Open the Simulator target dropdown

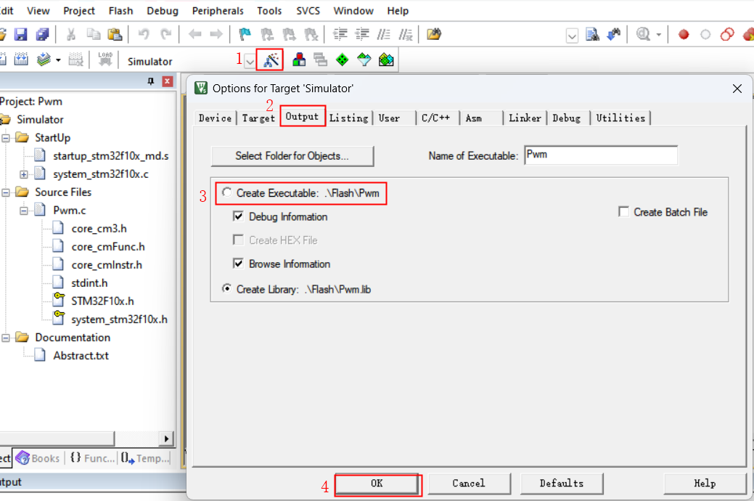[x=250, y=62]
